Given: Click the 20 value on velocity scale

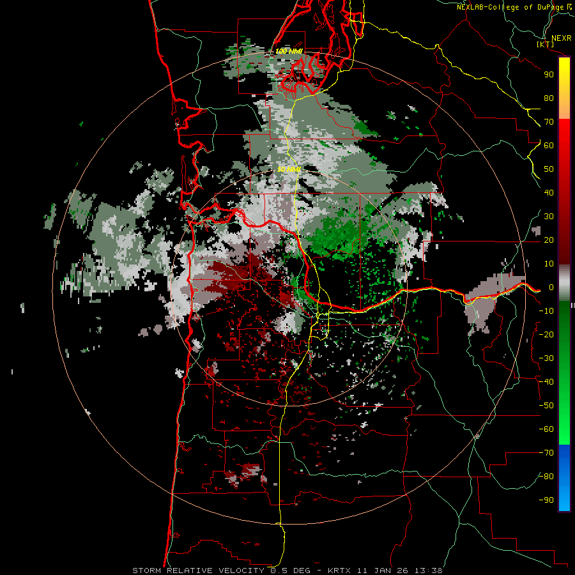Looking at the screenshot, I should 549,240.
